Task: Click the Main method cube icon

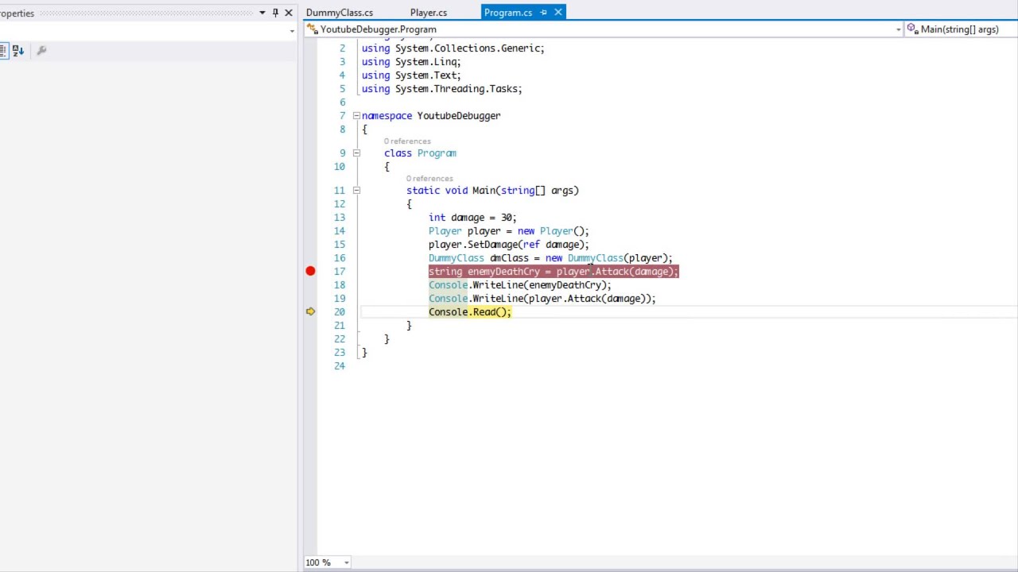Action: (912, 29)
